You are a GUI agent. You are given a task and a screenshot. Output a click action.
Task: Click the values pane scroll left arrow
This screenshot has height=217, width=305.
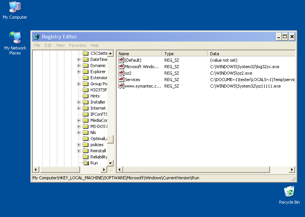(x=120, y=169)
